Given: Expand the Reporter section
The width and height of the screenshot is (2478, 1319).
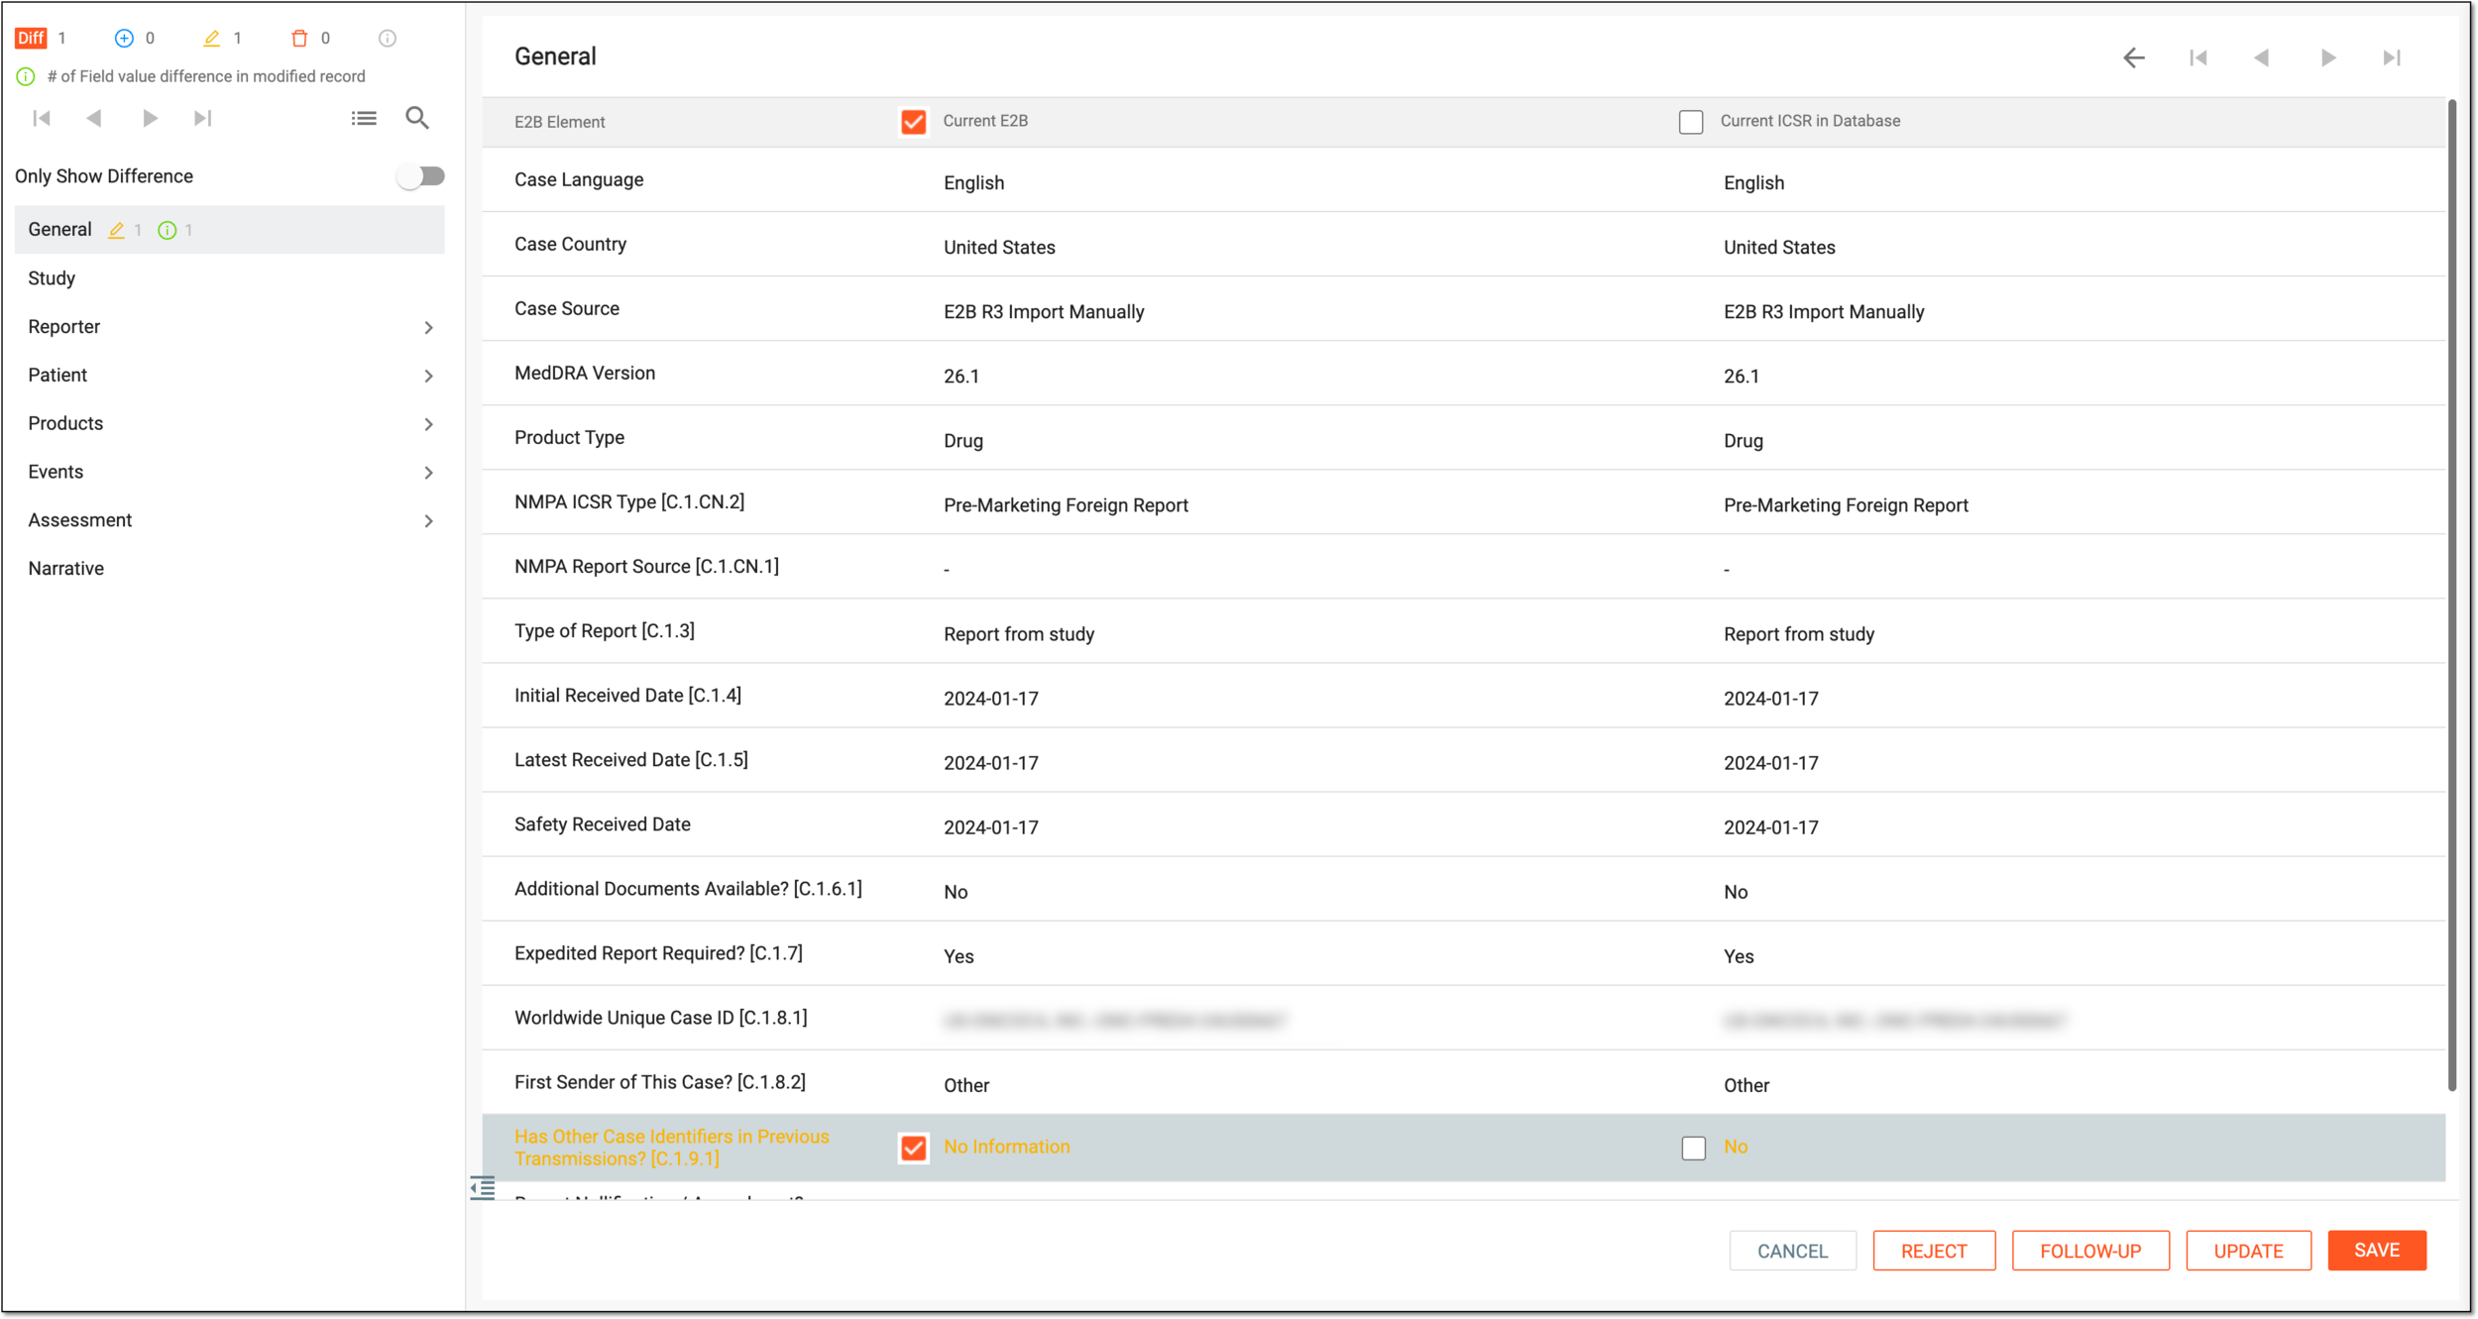Looking at the screenshot, I should pos(428,327).
